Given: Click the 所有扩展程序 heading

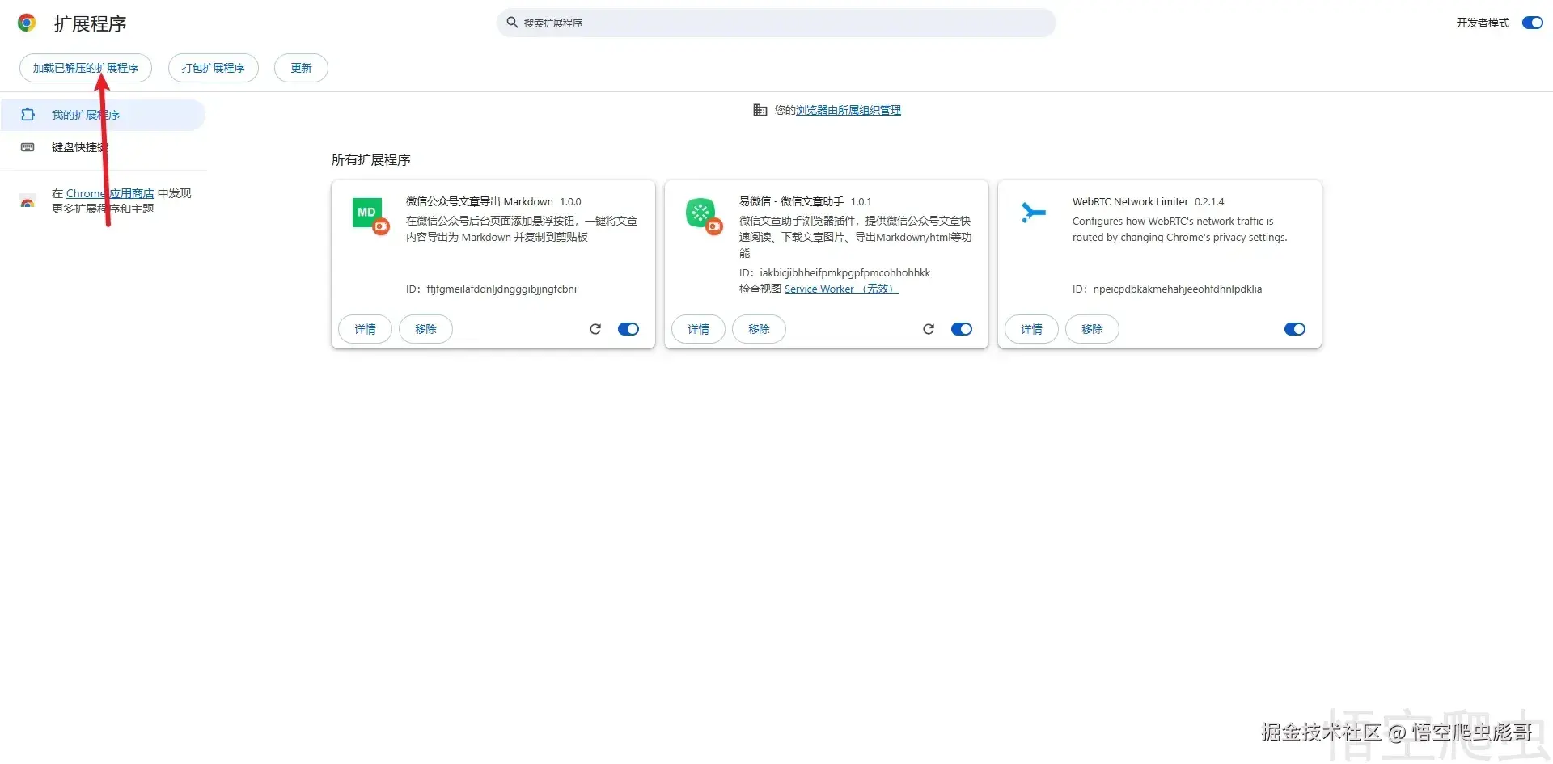Looking at the screenshot, I should coord(371,159).
